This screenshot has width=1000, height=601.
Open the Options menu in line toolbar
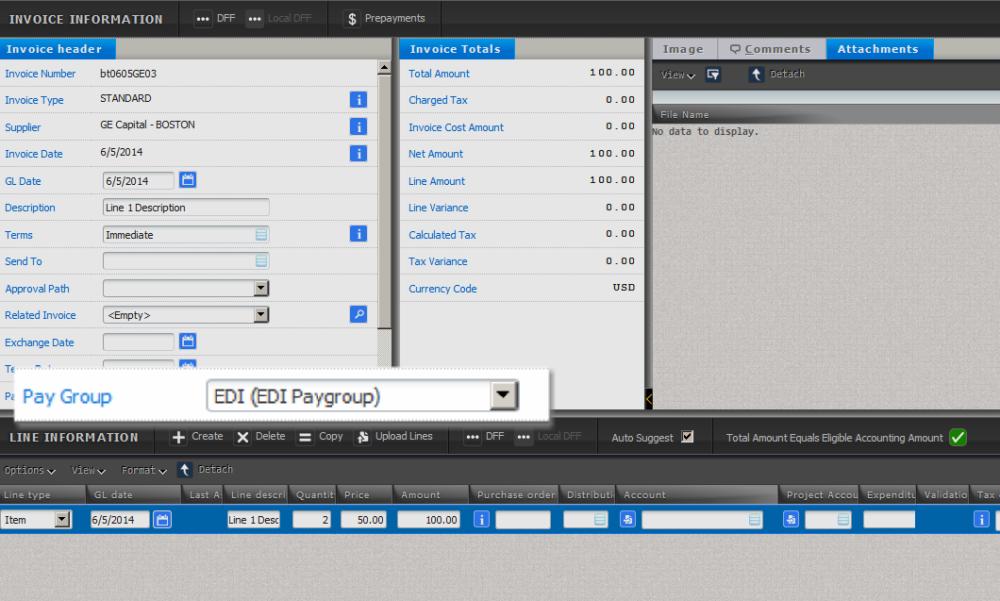[29, 470]
